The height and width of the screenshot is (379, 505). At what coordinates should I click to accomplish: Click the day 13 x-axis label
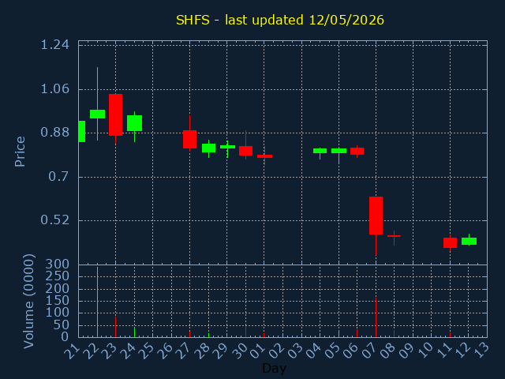(481, 351)
